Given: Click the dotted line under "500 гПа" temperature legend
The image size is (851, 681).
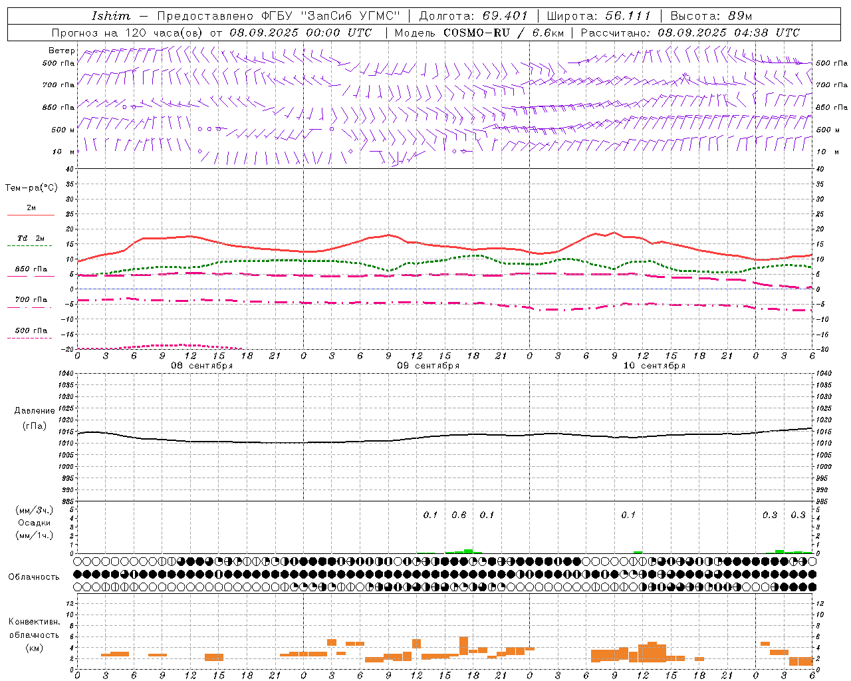Looking at the screenshot, I should pos(29,338).
